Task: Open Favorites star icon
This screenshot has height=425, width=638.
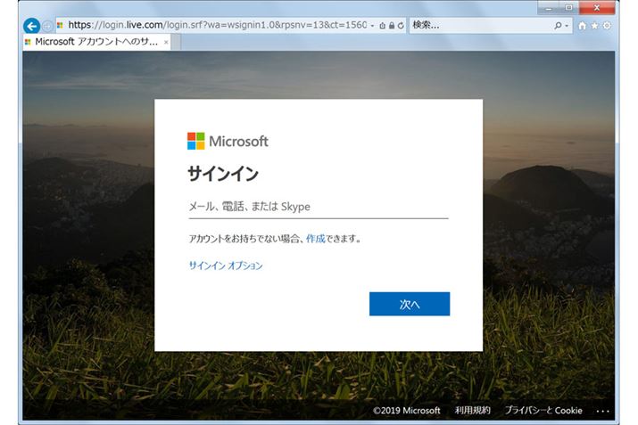Action: tap(594, 26)
